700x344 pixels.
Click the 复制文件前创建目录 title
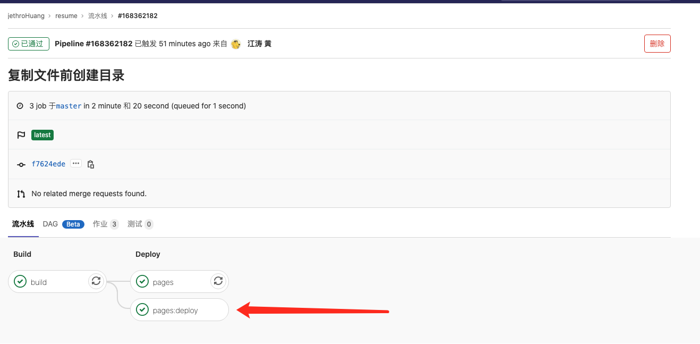click(66, 75)
